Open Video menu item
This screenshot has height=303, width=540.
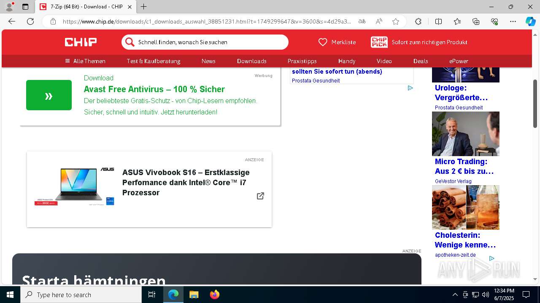pos(384,61)
